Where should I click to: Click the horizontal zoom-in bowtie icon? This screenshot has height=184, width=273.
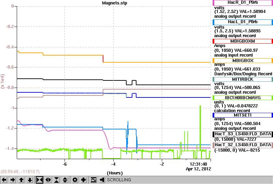[40, 180]
